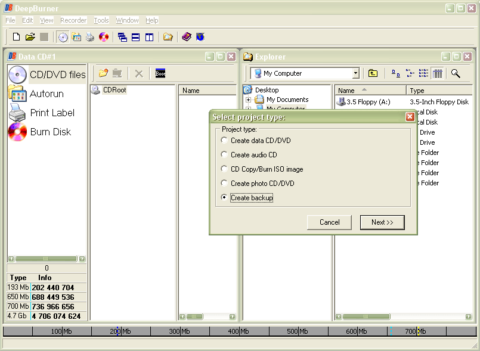Open the Edit menu
The image size is (480, 351).
[27, 20]
